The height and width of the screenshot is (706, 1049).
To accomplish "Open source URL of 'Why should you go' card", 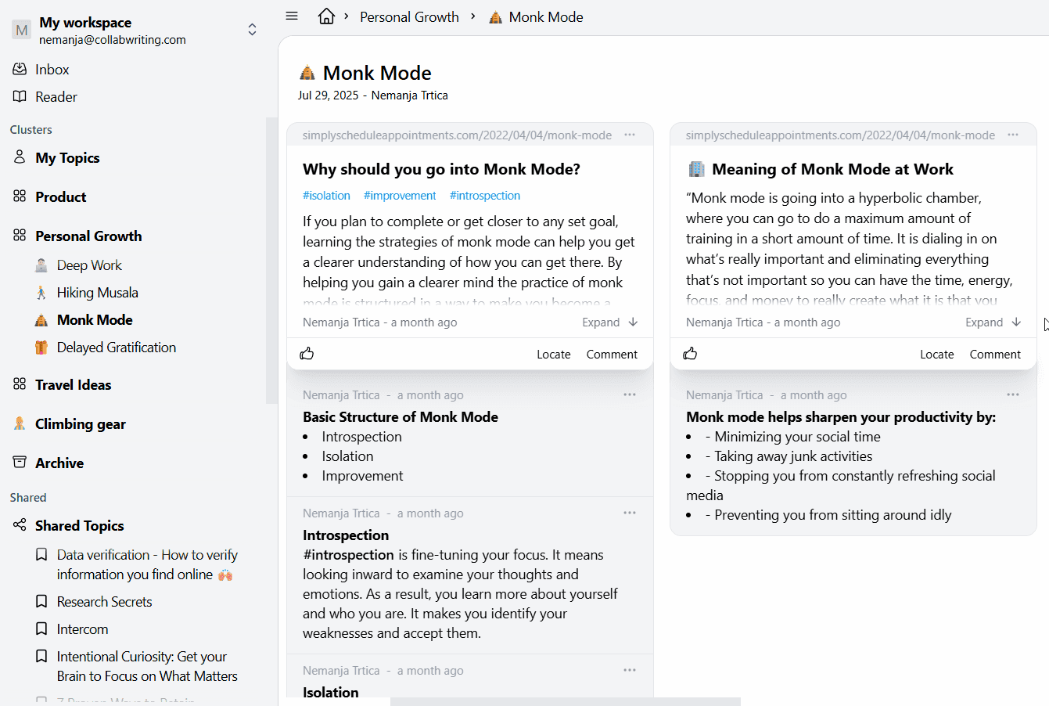I will pos(457,135).
